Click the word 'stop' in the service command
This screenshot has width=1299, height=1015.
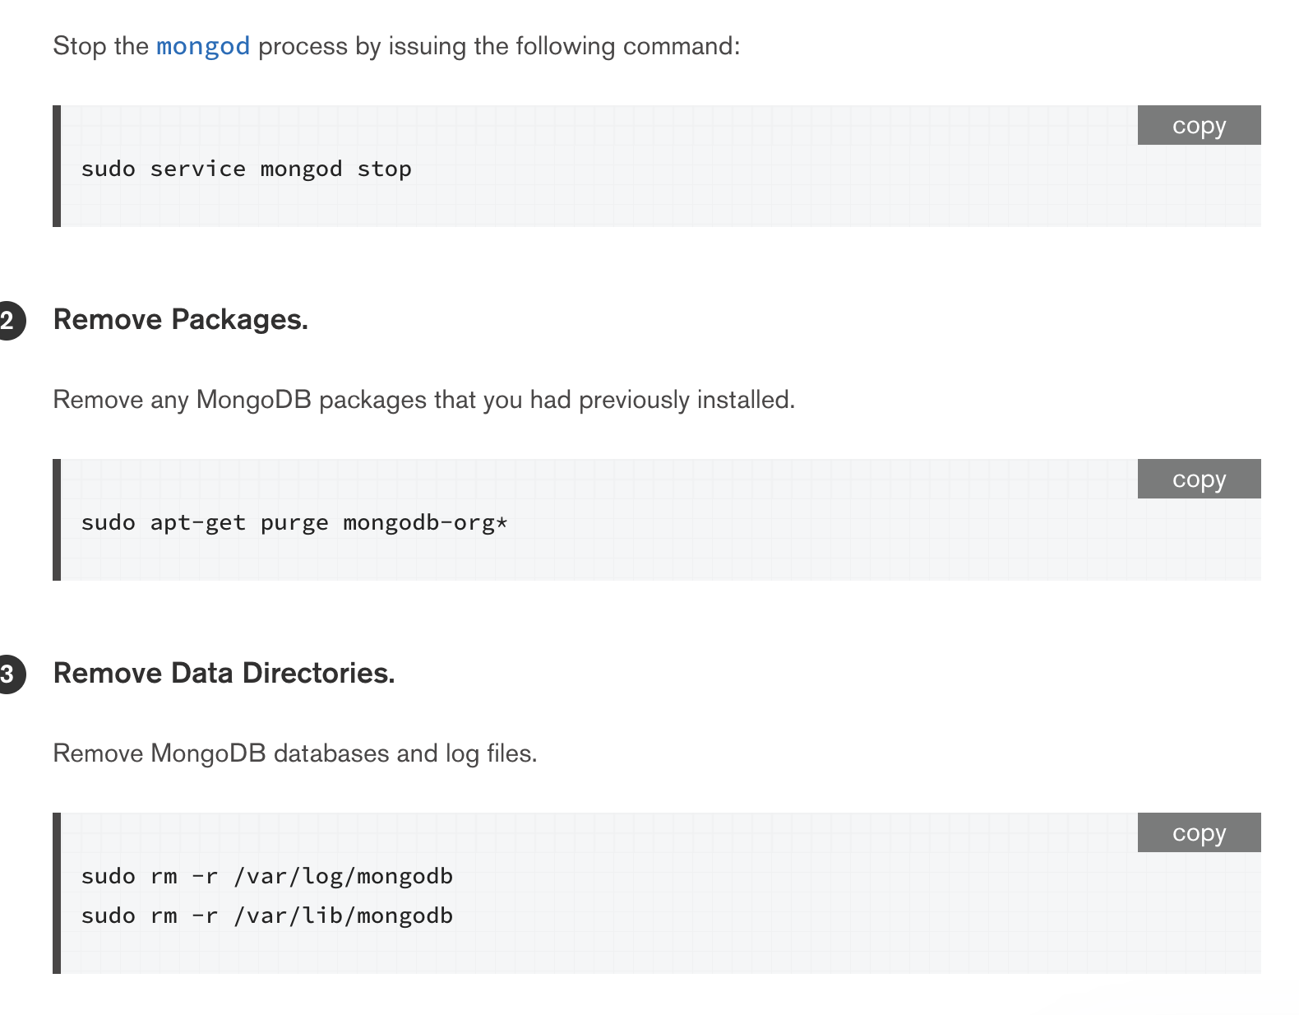[x=384, y=169]
